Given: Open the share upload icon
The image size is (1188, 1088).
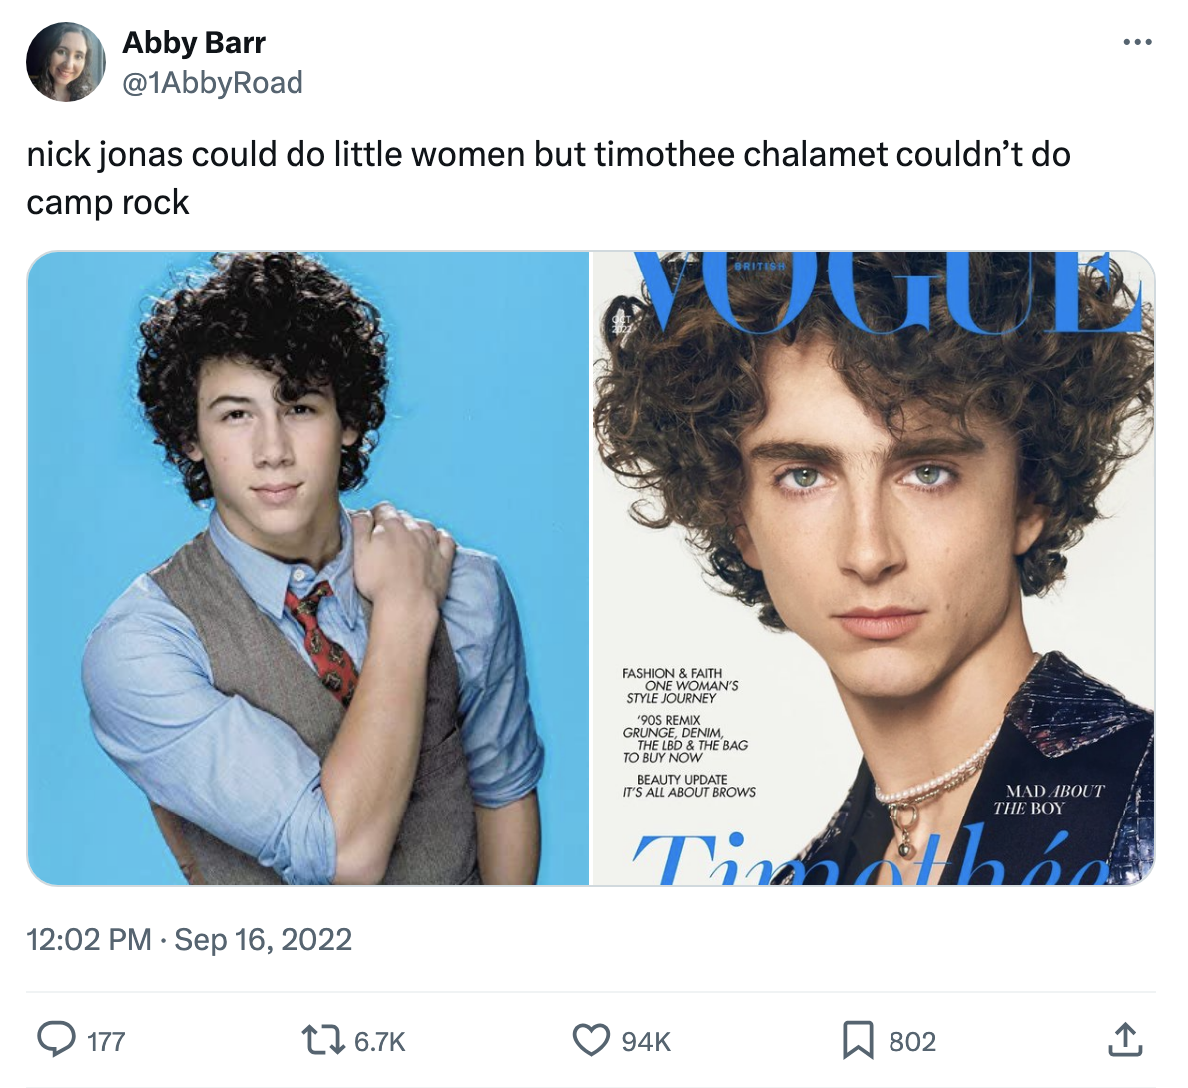Looking at the screenshot, I should tap(1125, 1040).
